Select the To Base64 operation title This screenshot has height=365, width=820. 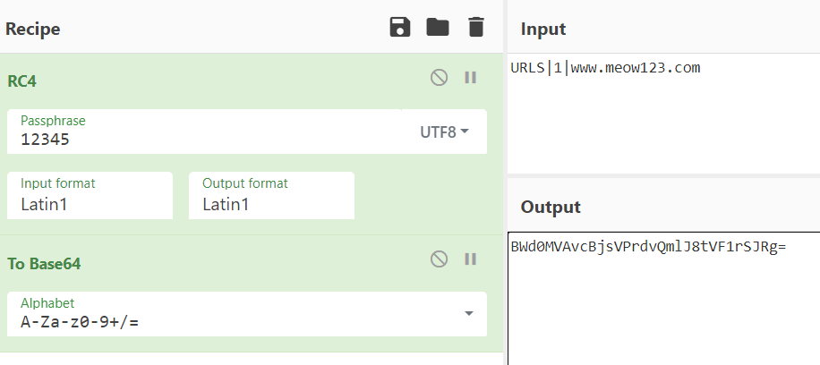45,264
